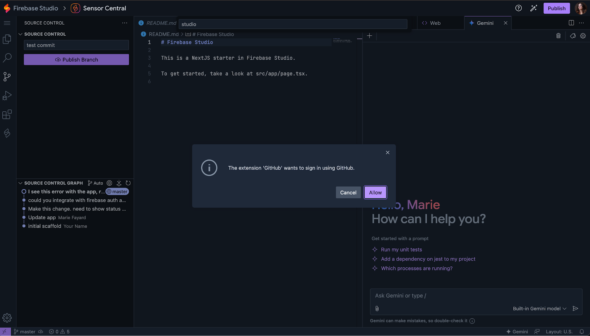The image size is (590, 336).
Task: Open the Extensions view
Action: click(7, 114)
